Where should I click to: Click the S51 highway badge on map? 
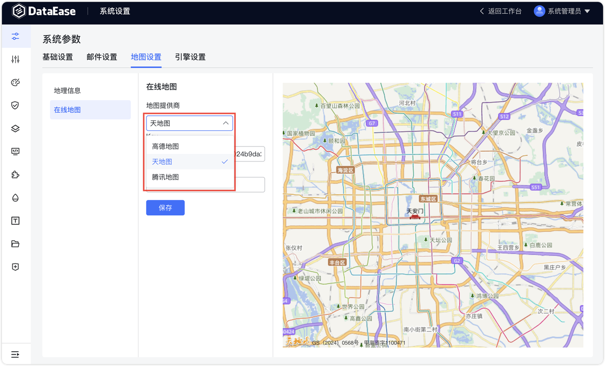pos(536,187)
